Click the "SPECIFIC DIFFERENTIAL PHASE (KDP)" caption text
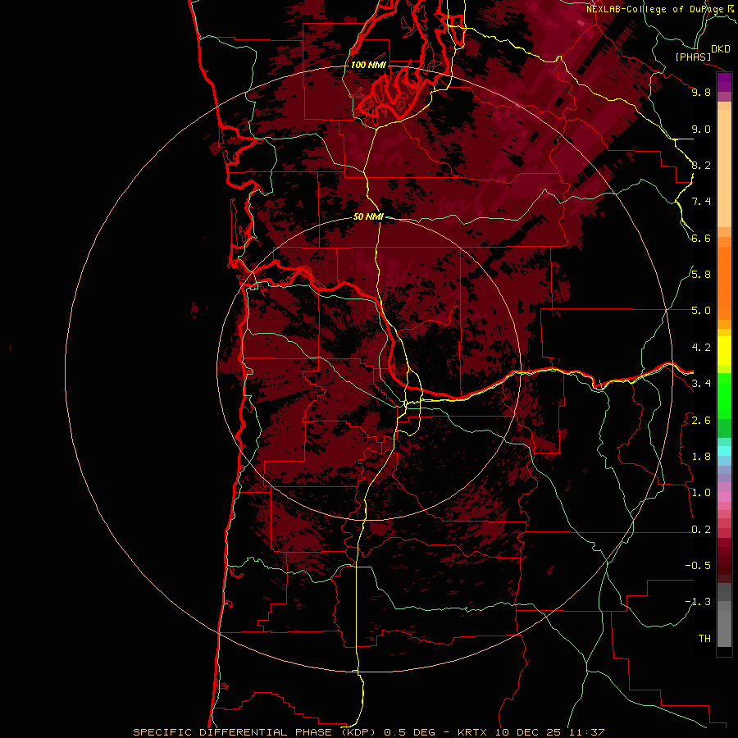738x738 pixels. [x=256, y=732]
